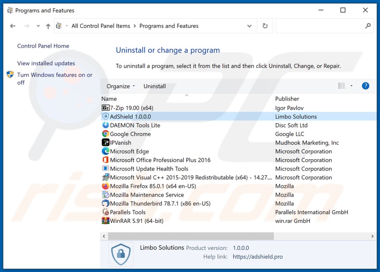The width and height of the screenshot is (380, 272).
Task: Click the Mozilla Maintenance Service icon
Action: pos(105,195)
